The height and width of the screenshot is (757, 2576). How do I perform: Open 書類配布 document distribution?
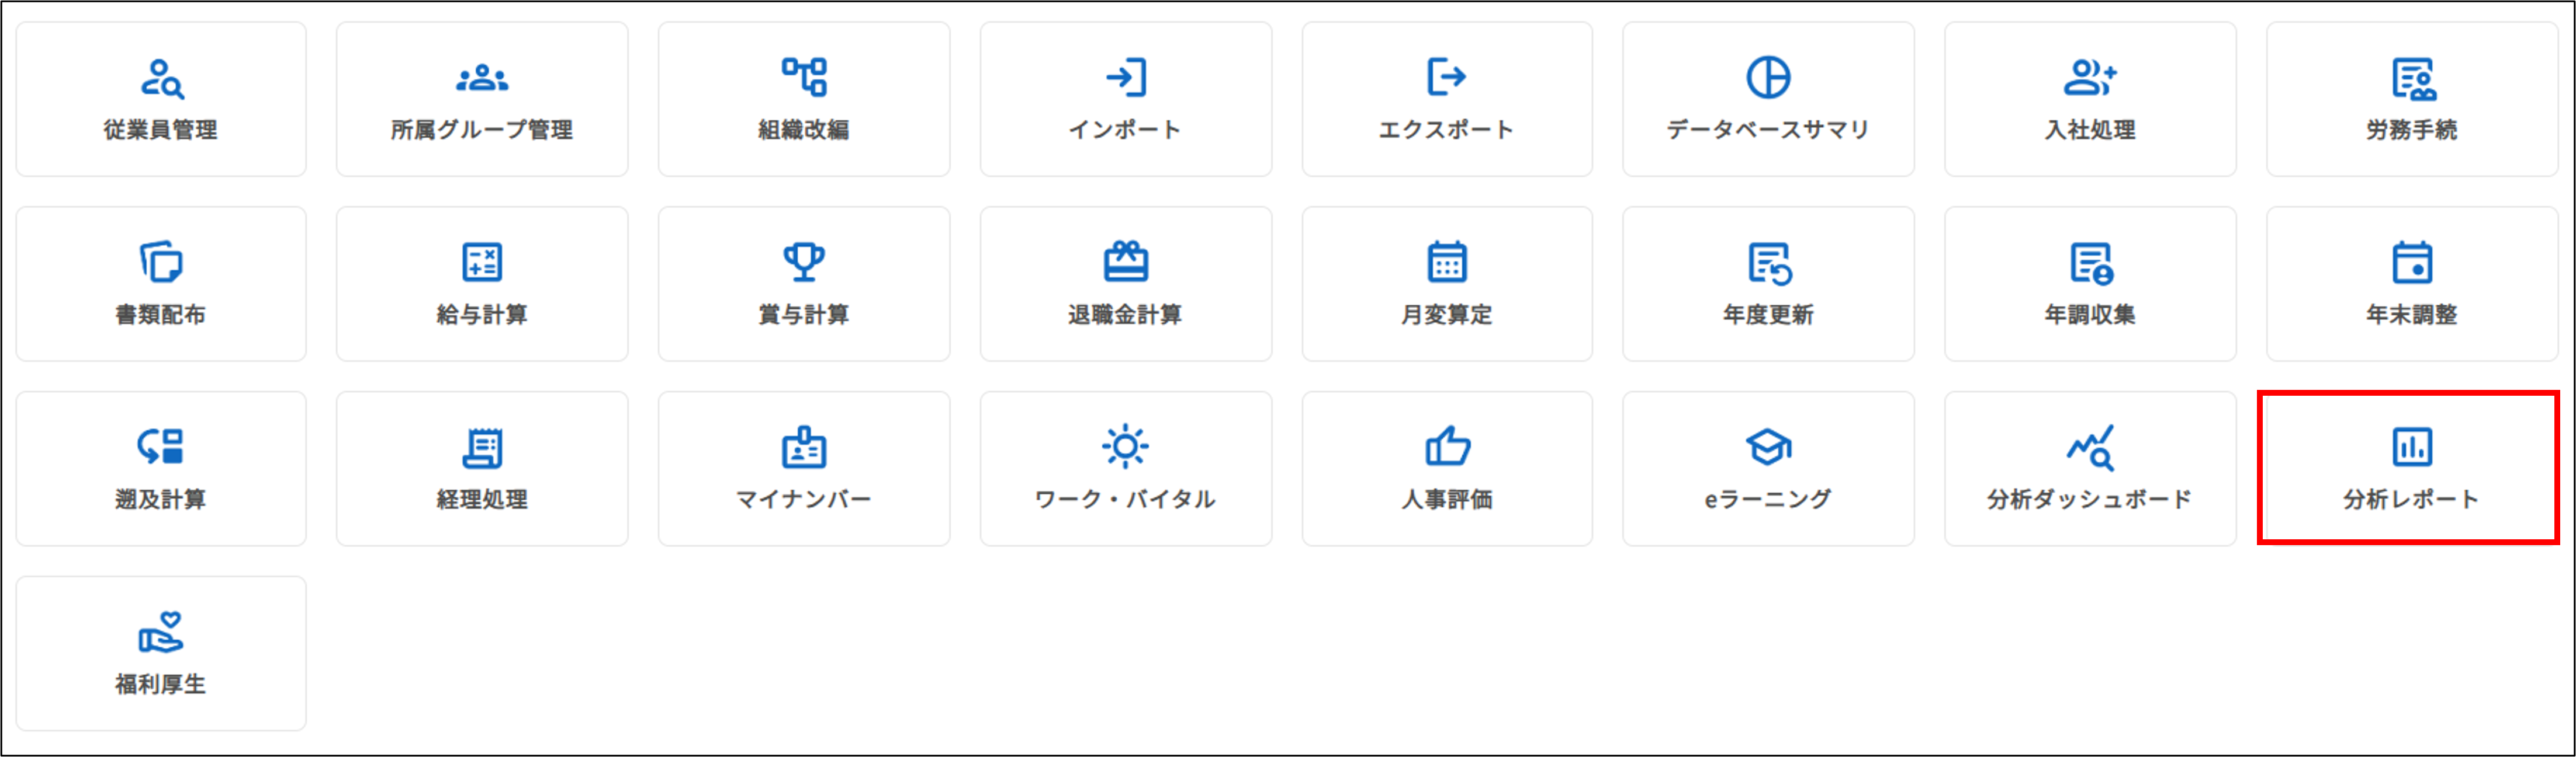(160, 284)
